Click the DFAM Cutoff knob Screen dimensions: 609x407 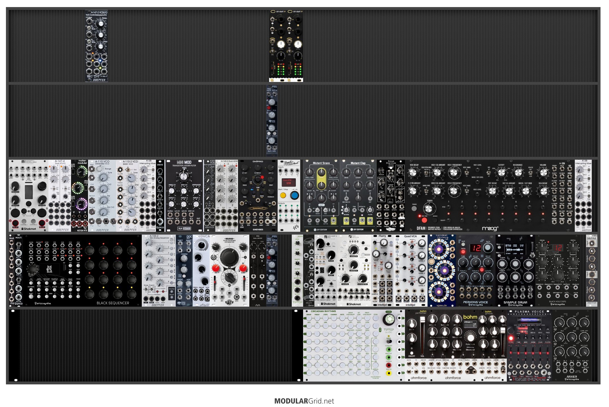point(501,173)
